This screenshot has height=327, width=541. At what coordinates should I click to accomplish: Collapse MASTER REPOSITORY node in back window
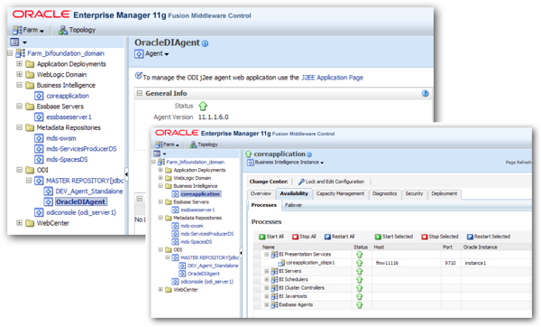click(x=29, y=181)
